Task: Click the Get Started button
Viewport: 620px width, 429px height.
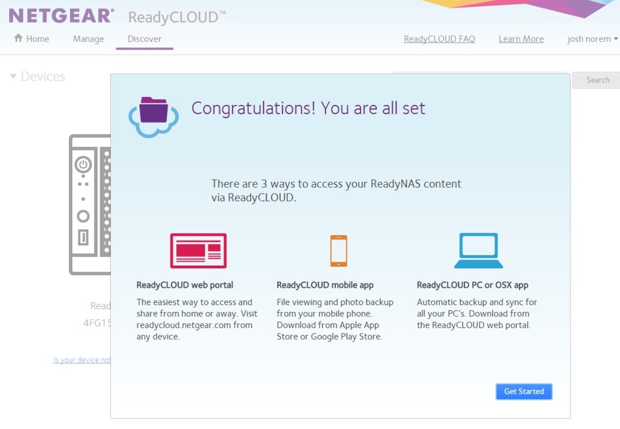Action: [x=524, y=391]
